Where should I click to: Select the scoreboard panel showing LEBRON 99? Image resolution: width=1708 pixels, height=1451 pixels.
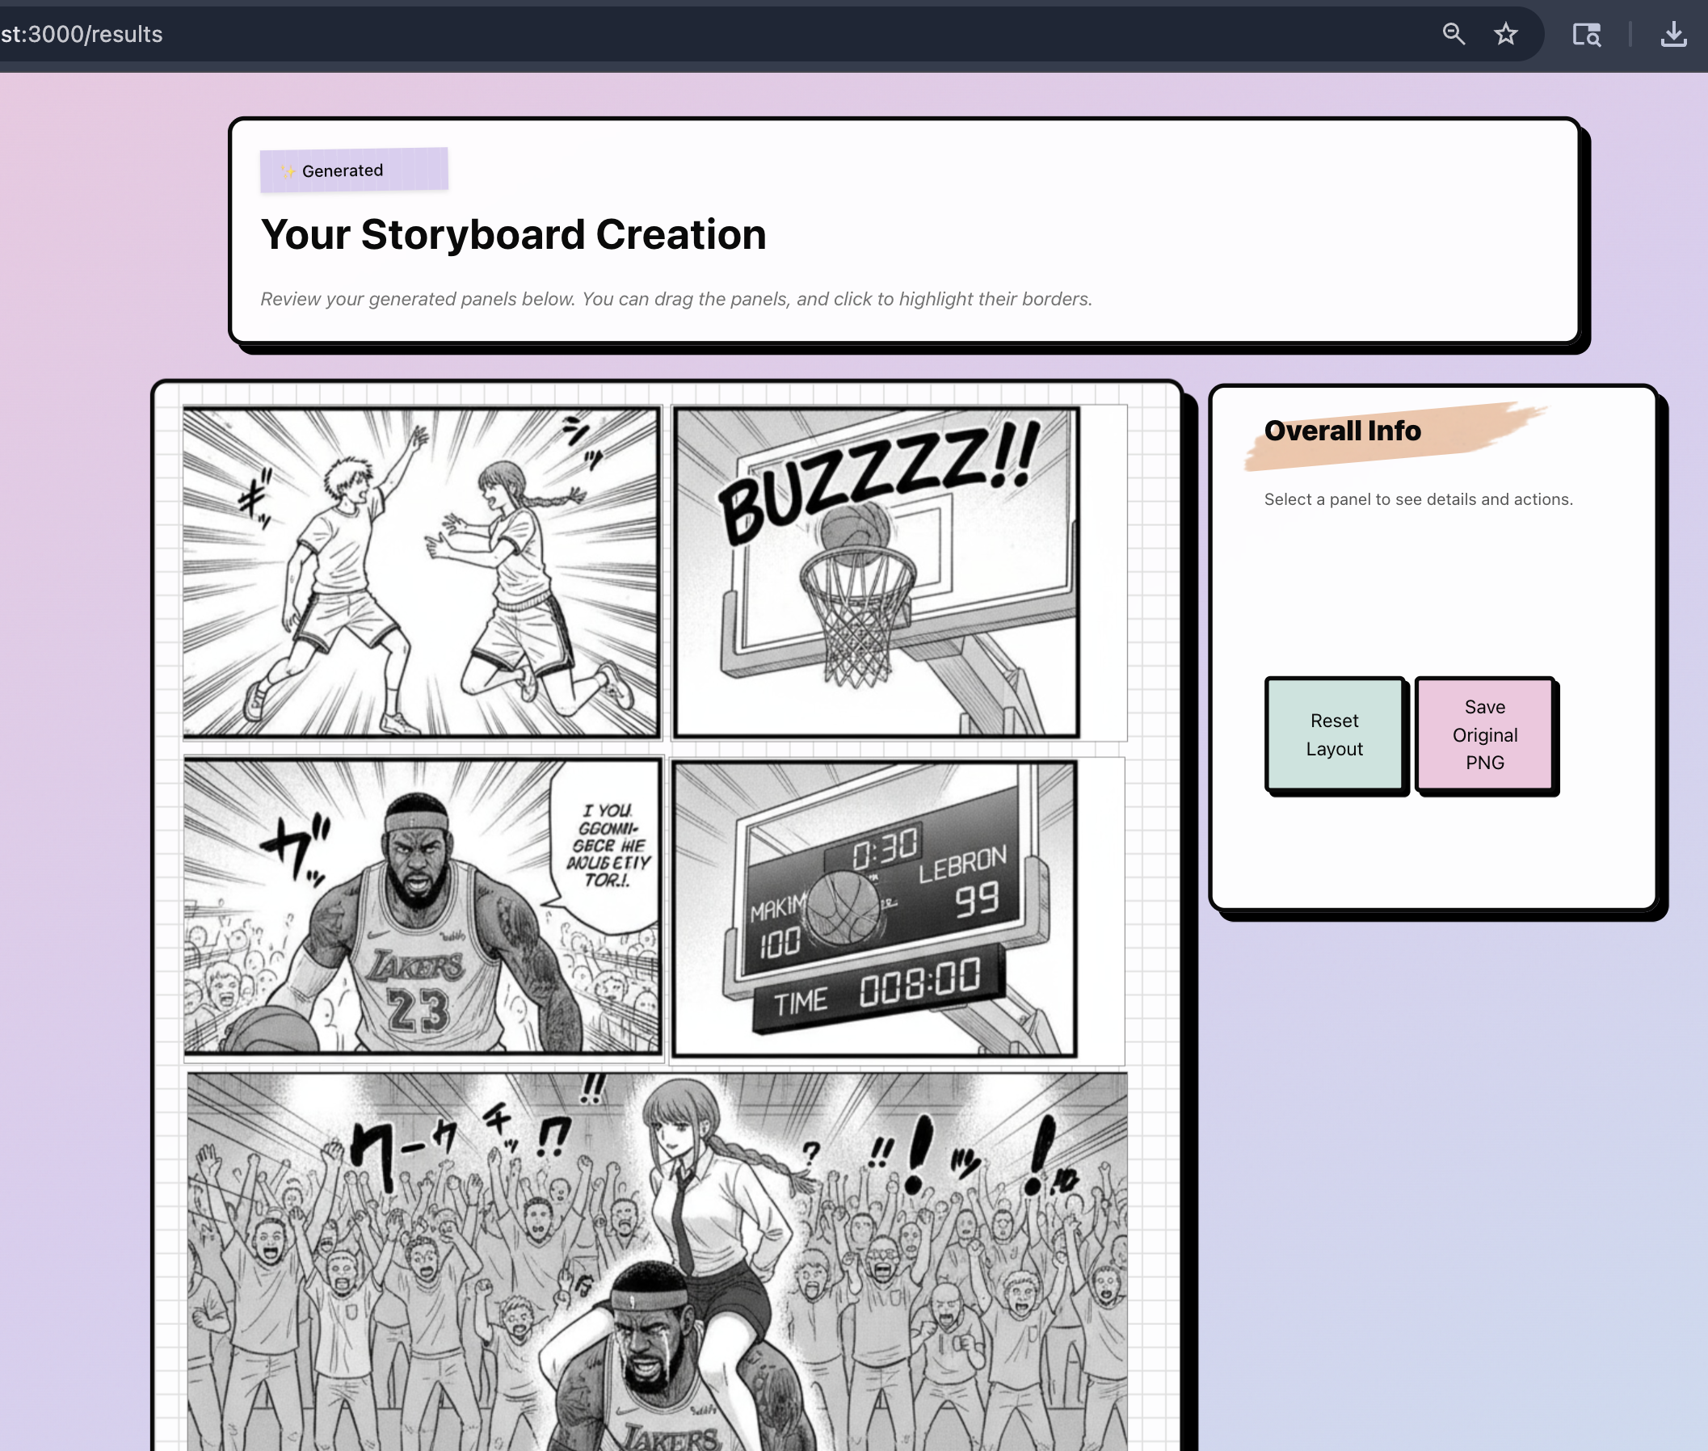[x=873, y=908]
